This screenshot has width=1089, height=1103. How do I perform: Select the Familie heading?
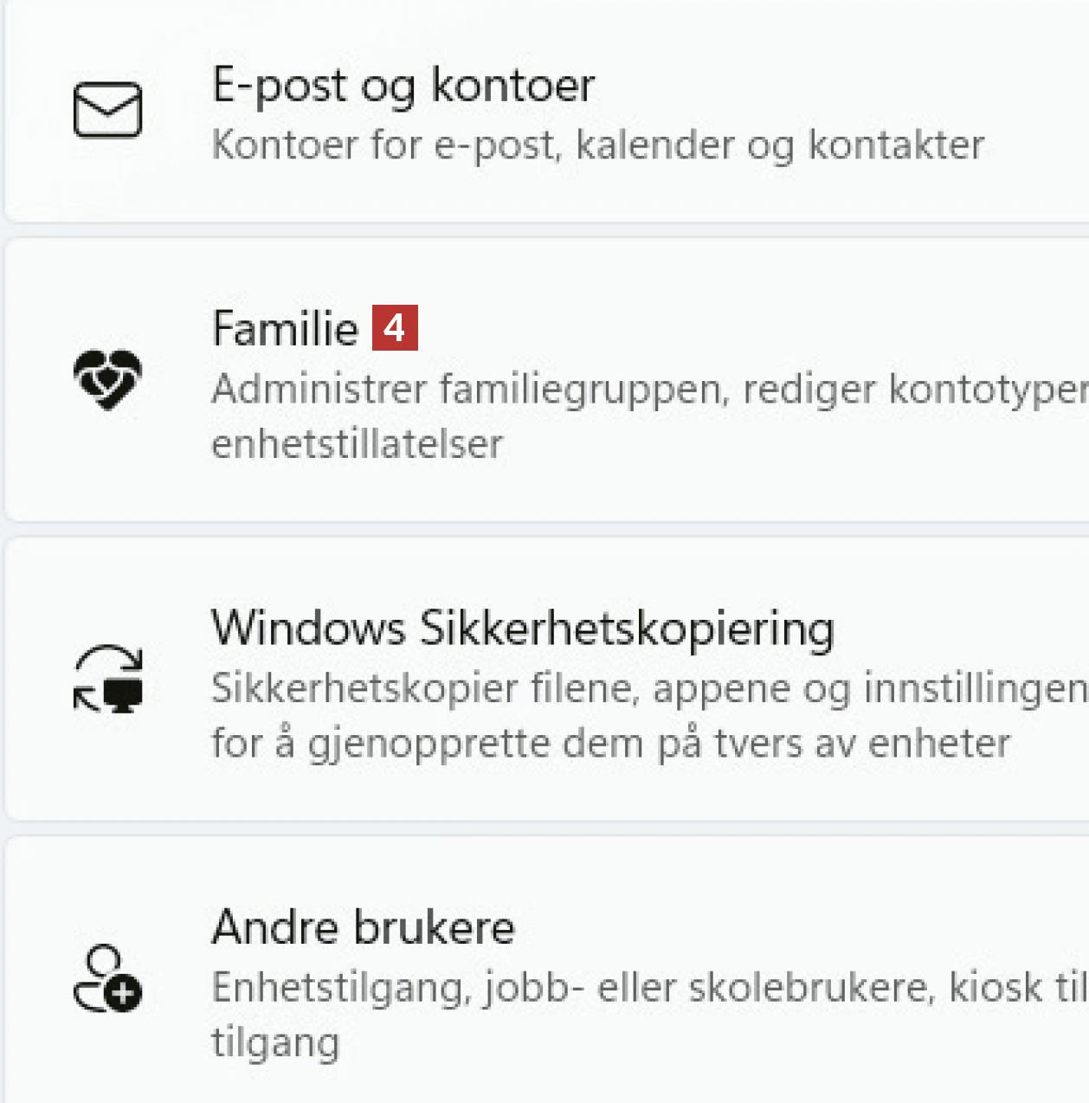(x=285, y=329)
